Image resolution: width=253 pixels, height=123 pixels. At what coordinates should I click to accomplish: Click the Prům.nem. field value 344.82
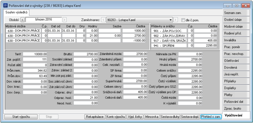[x=35, y=70]
